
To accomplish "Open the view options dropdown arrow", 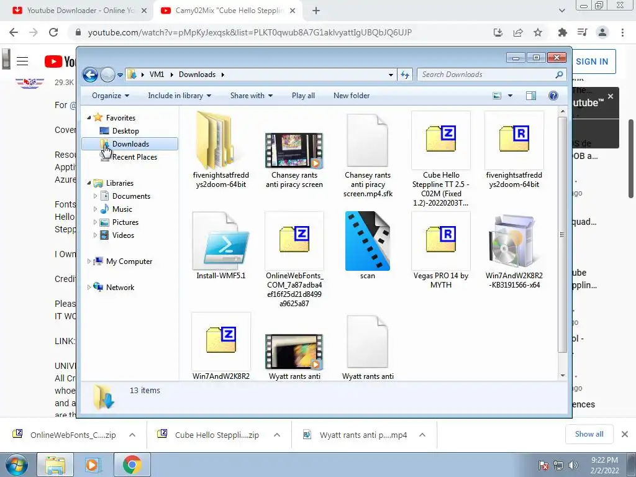I will click(510, 96).
